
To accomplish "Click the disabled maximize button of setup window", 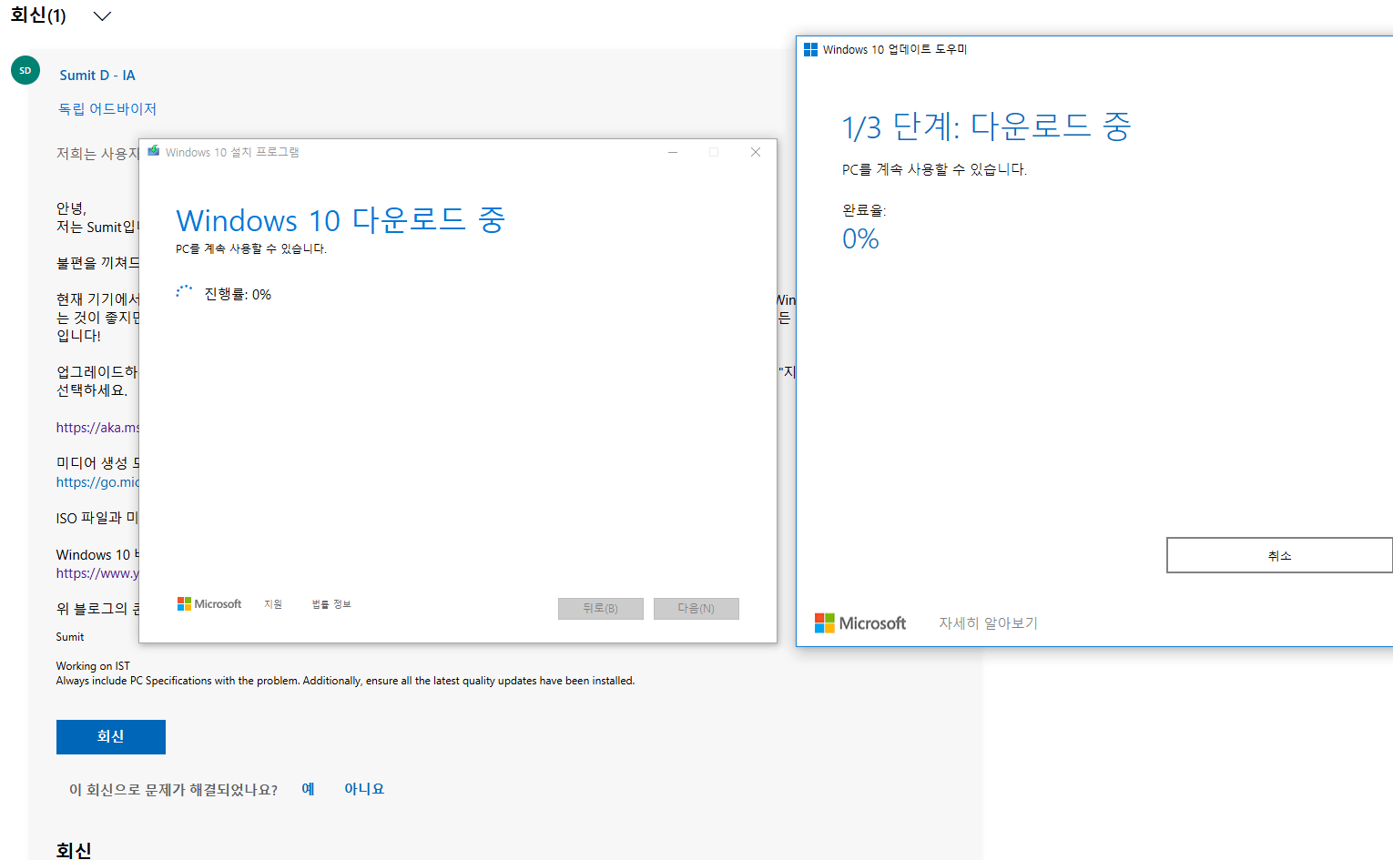I will pos(714,152).
